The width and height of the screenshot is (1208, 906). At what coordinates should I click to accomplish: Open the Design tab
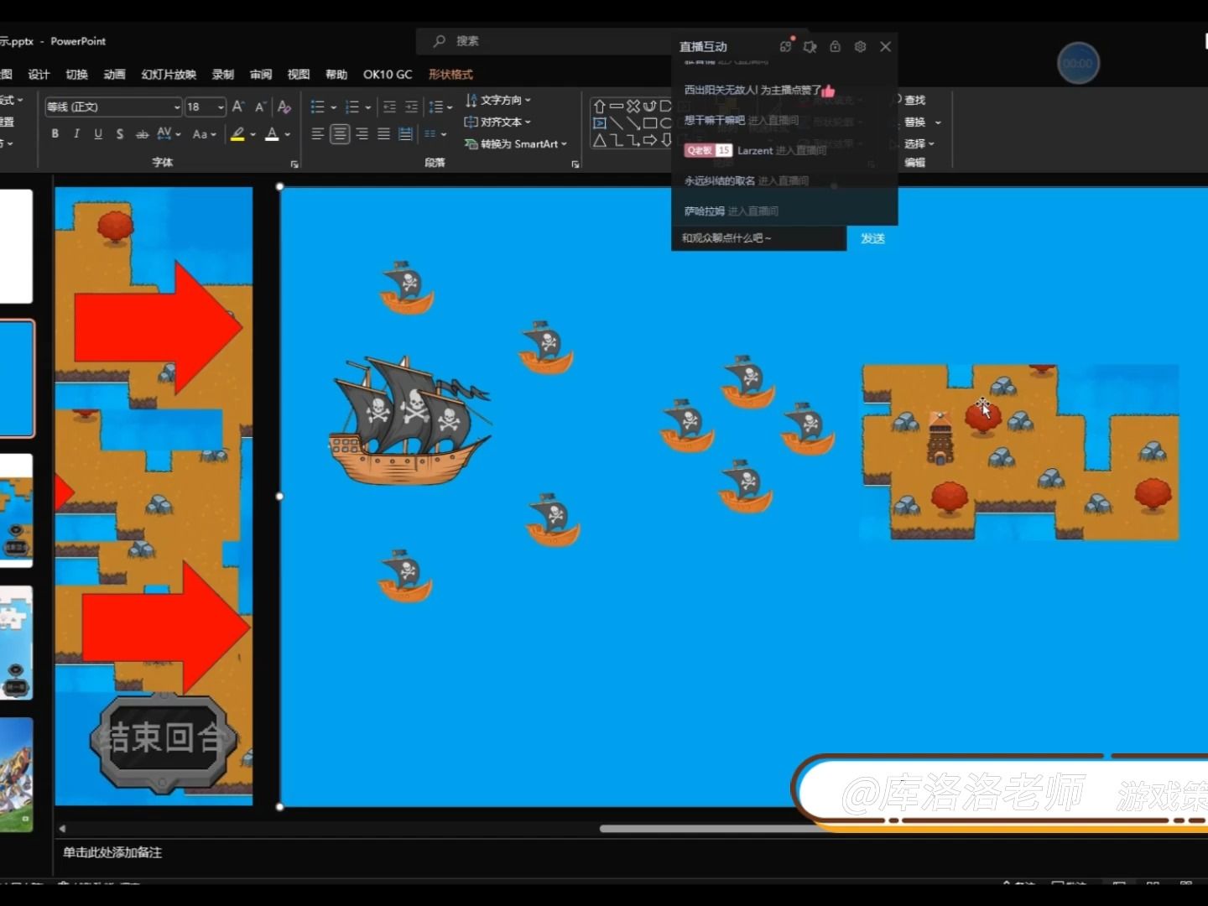pos(39,75)
